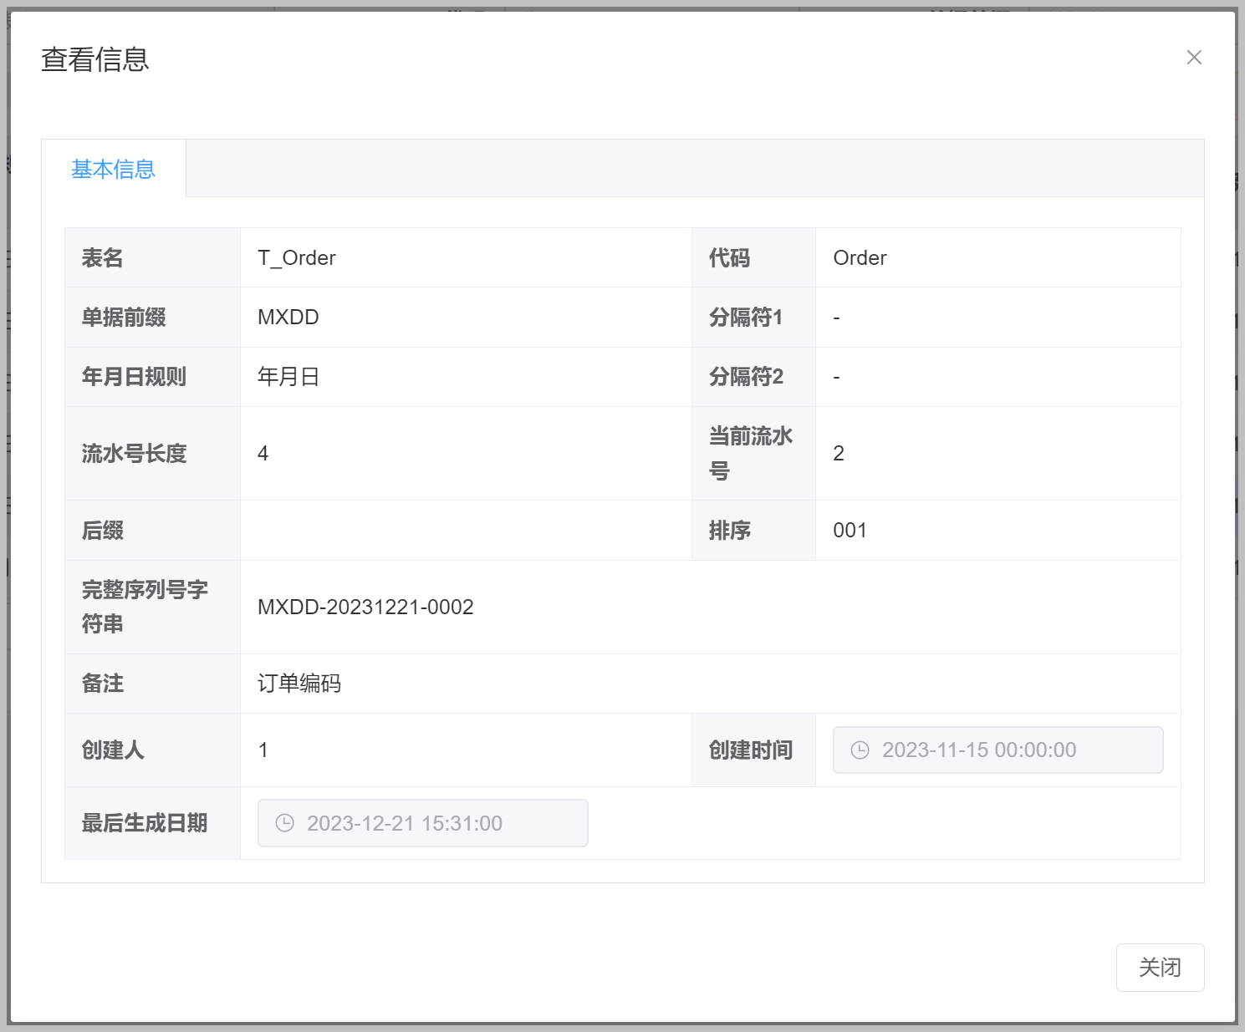Click the 创建时间 date input 2023-11-15 00:00:00
Screen dimensions: 1245x1032
(998, 750)
